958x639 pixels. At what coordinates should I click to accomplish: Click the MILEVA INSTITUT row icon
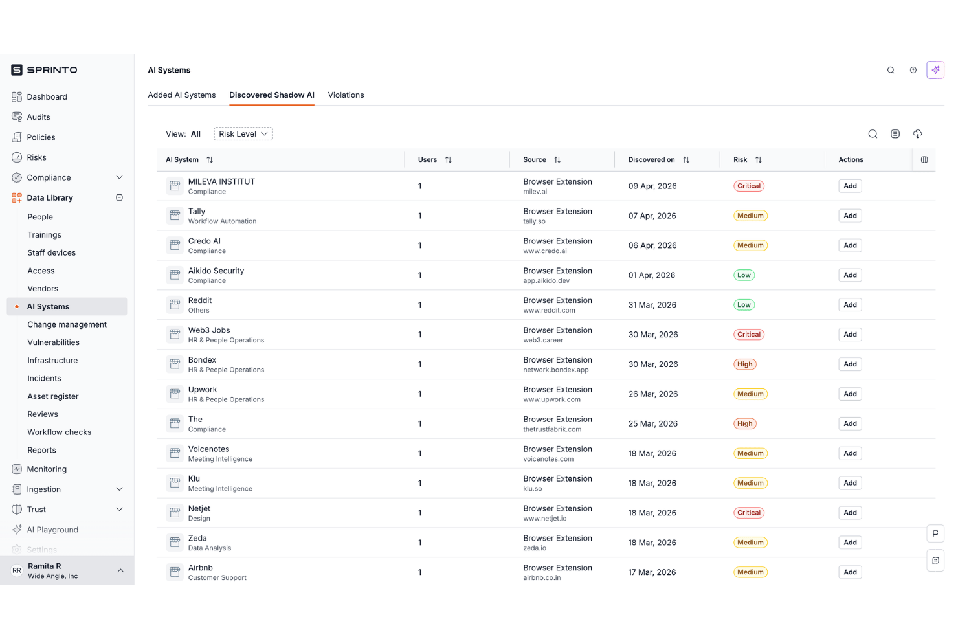(175, 186)
